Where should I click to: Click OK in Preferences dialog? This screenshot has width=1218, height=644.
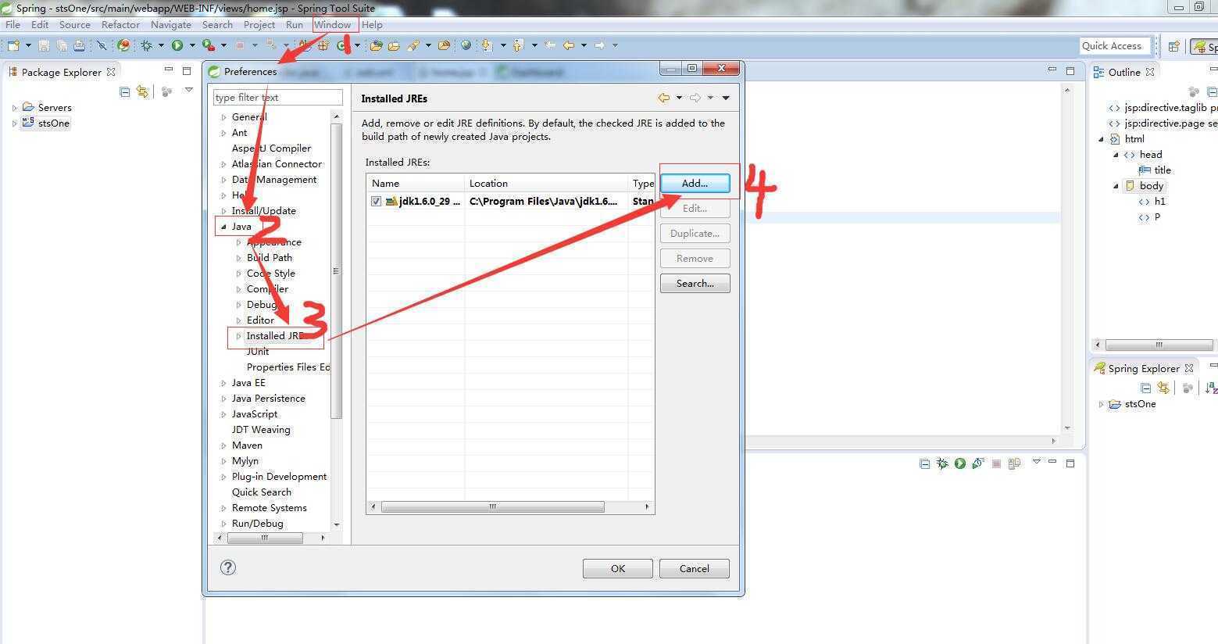coord(617,568)
